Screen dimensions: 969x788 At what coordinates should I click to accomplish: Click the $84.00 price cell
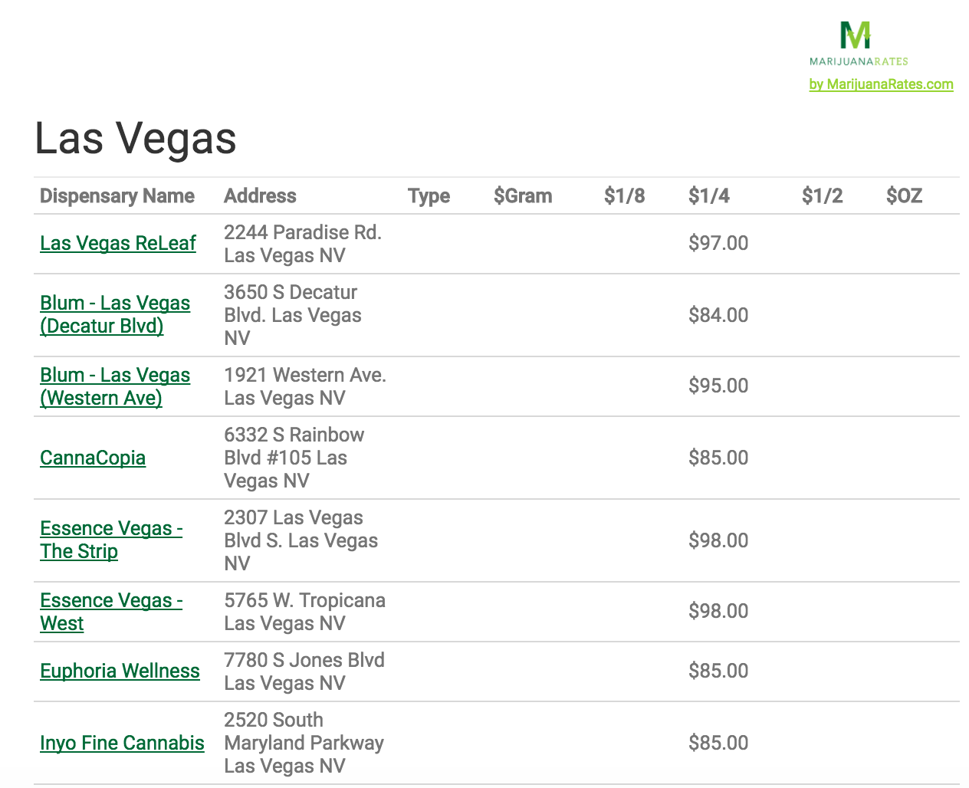718,315
